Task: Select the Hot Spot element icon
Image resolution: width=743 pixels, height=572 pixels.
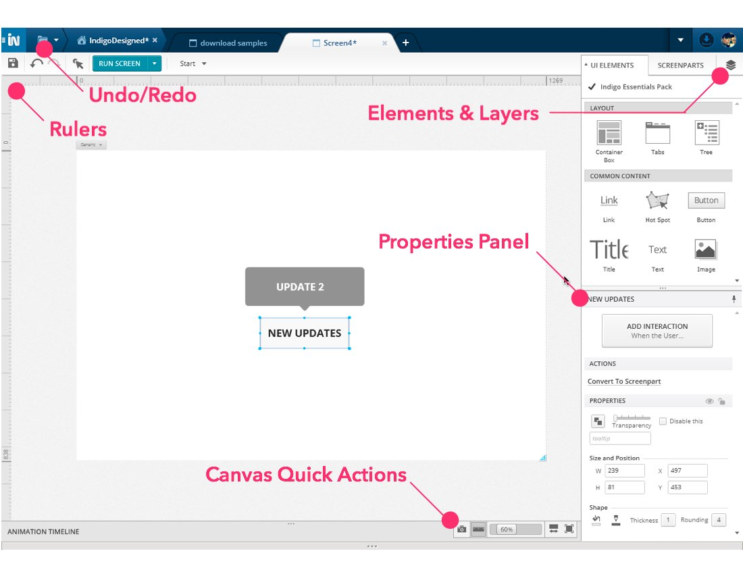Action: 657,201
